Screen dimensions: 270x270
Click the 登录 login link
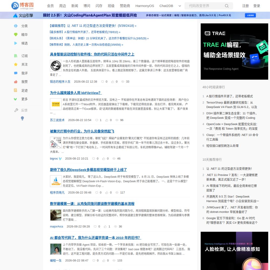pyautogui.click(x=256, y=6)
